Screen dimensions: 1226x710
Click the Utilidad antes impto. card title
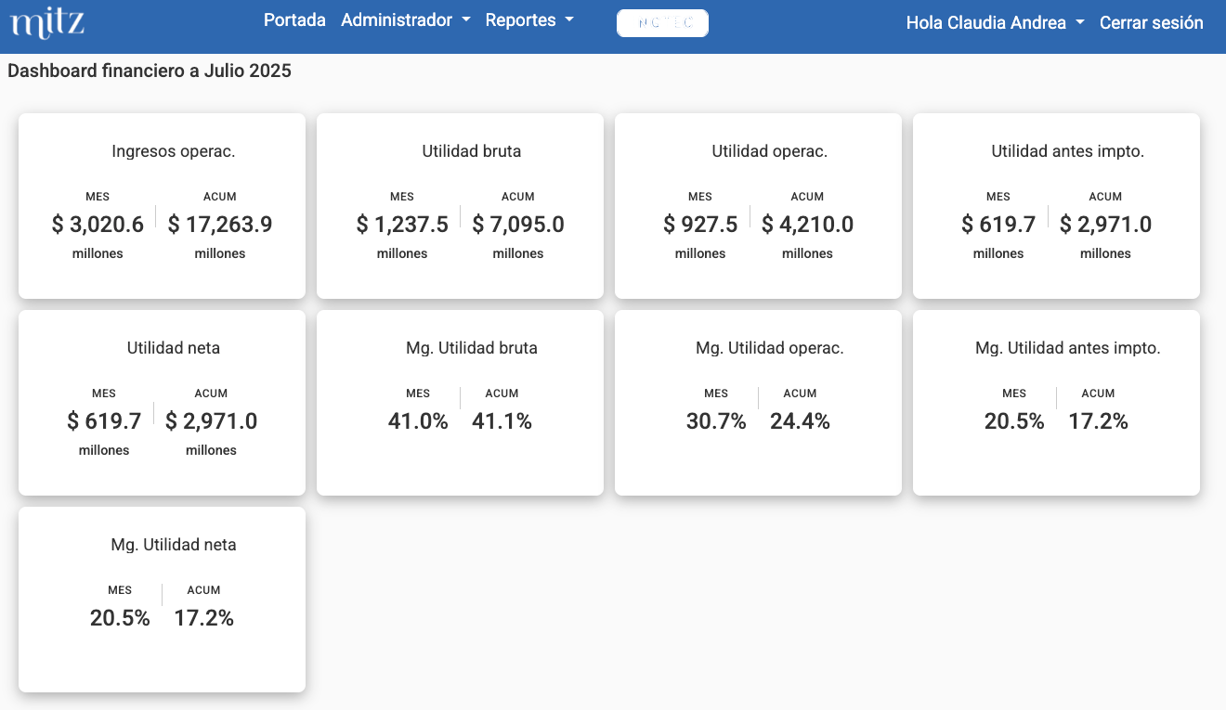tap(1067, 151)
